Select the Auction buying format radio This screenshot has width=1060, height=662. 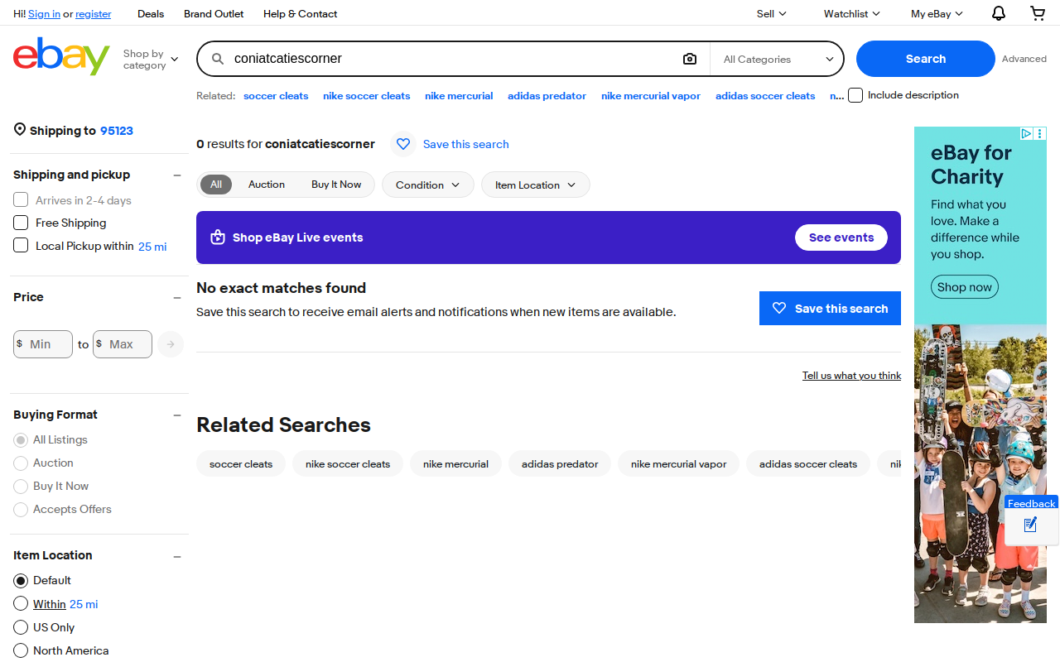pyautogui.click(x=21, y=463)
